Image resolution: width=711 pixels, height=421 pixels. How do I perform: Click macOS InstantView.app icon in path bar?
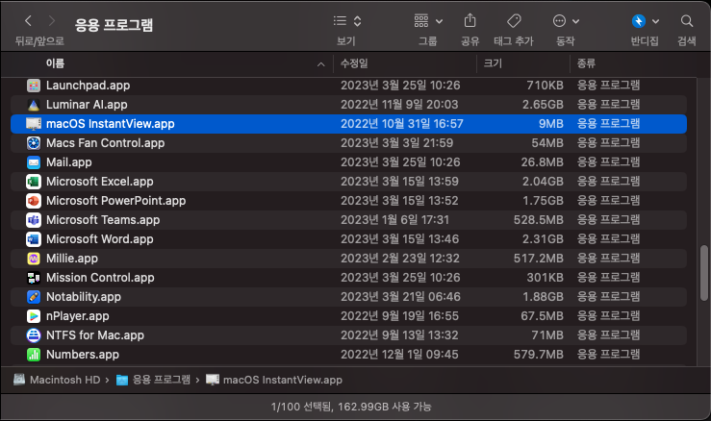click(213, 380)
